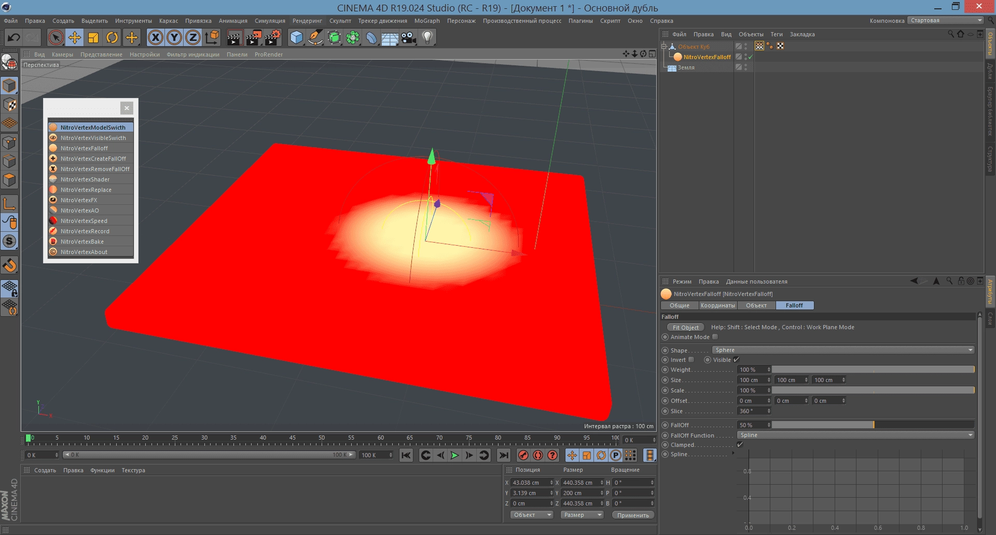The image size is (996, 535).
Task: Click the Slice value stepper arrows
Action: coord(769,411)
